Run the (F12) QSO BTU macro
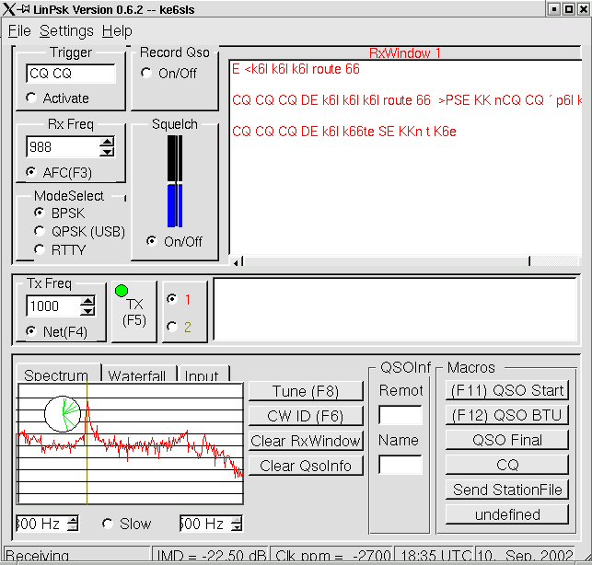592x565 pixels. tap(507, 415)
